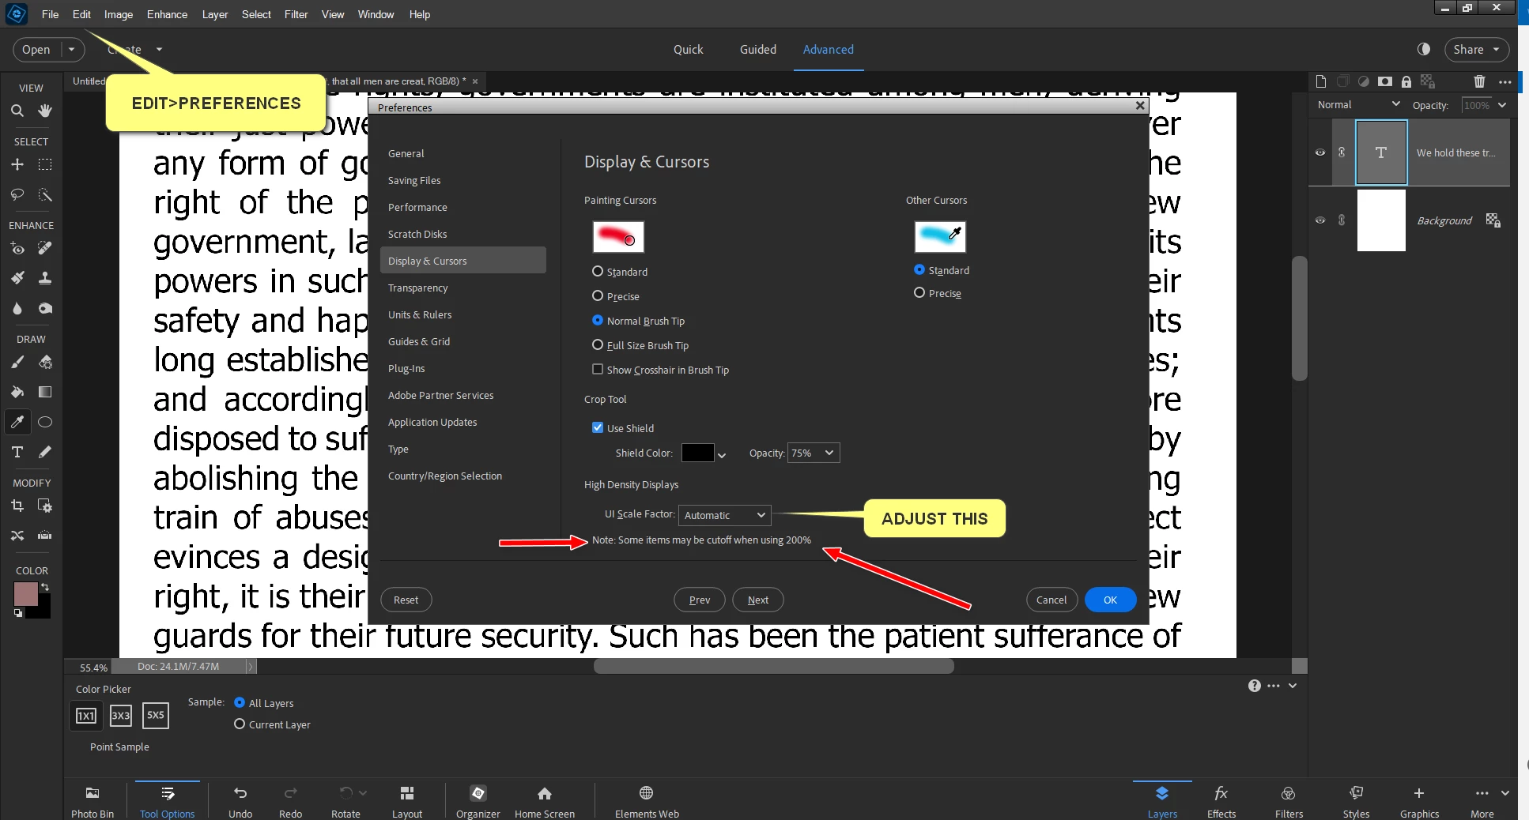Switch to Guided mode tab

pos(757,49)
